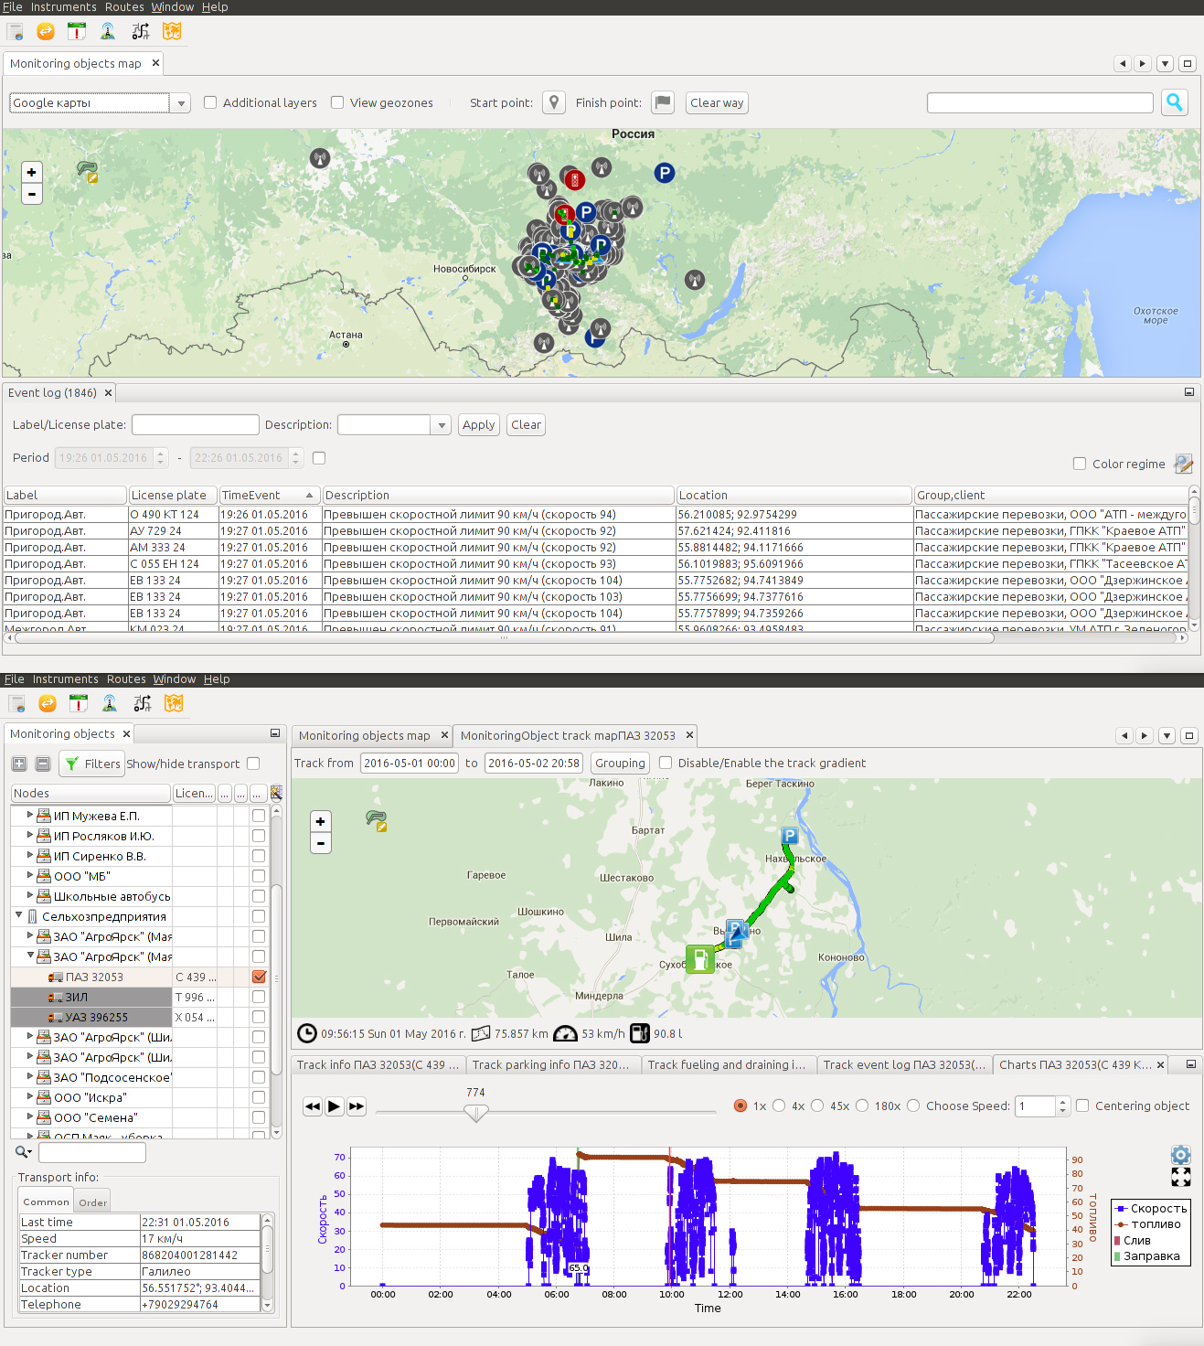Expand the ООО "Искра" tree node

coord(30,1096)
